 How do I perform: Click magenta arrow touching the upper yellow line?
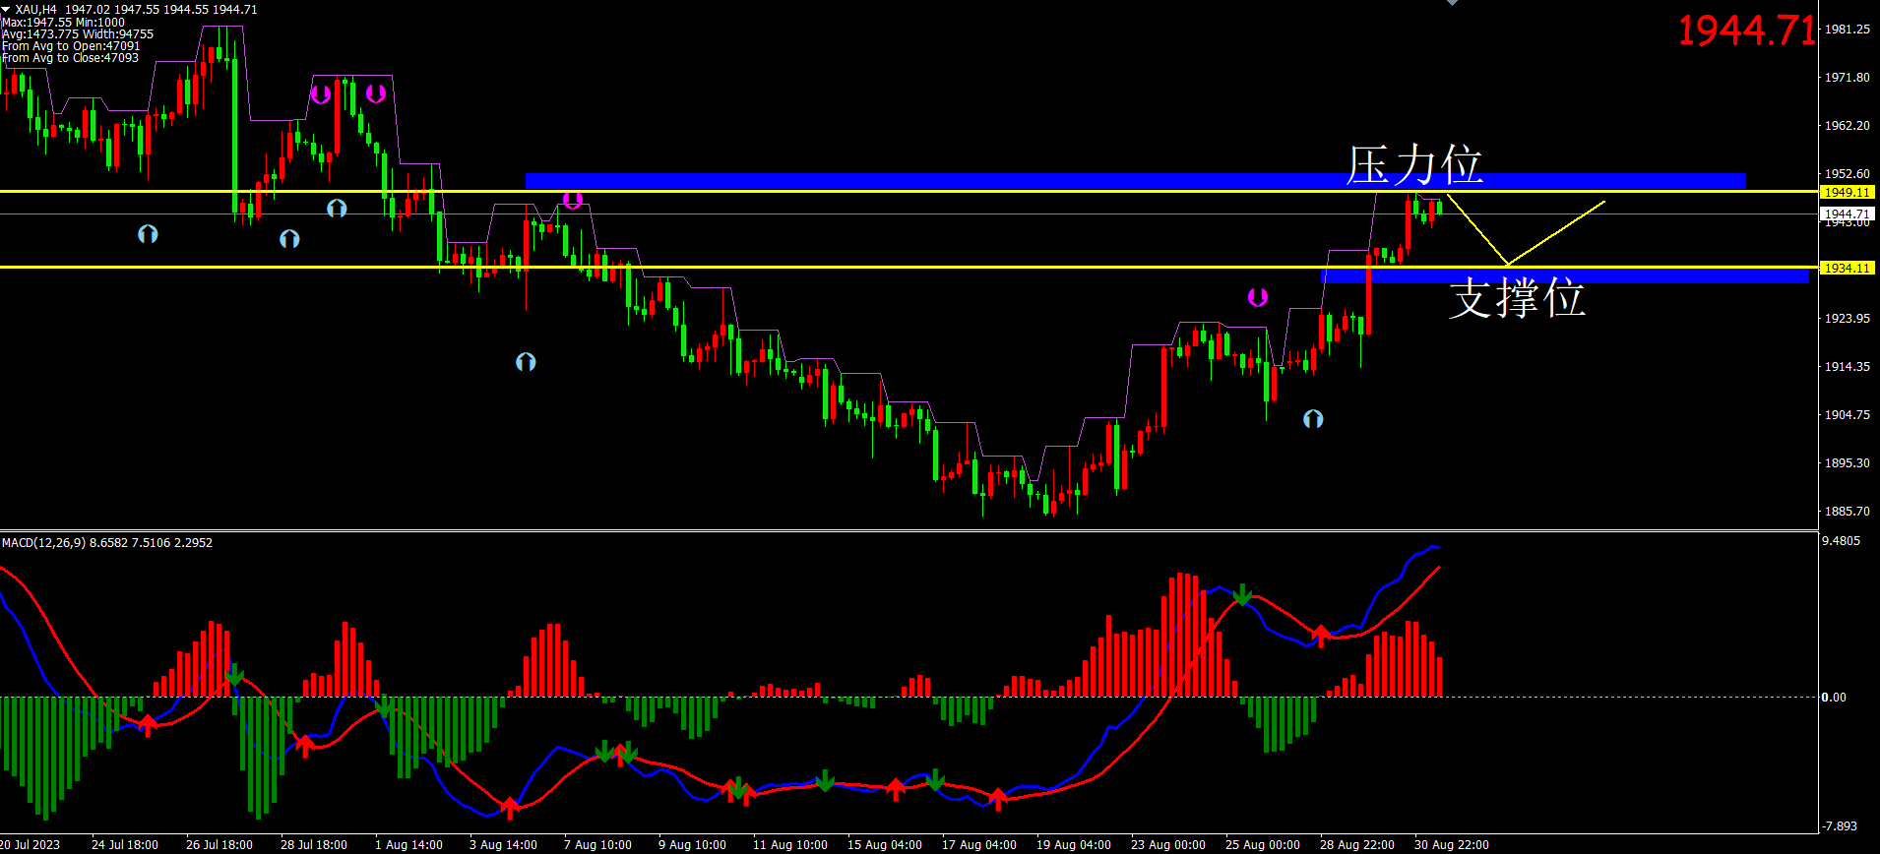tap(573, 201)
